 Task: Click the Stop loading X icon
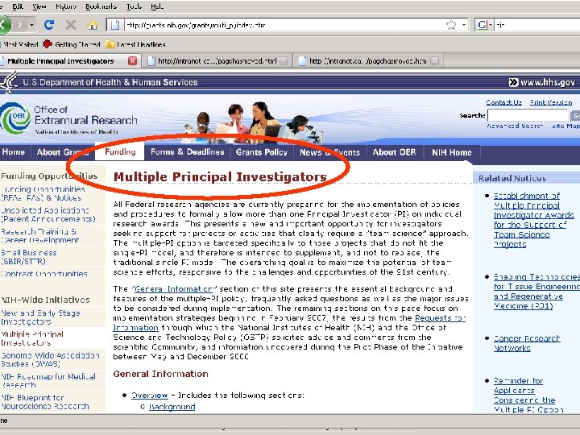pos(71,25)
